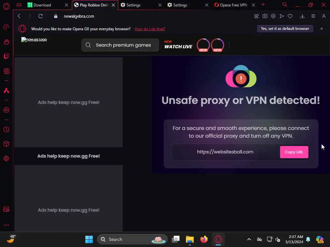Open the sidebar three-dots more menu

pos(6,225)
